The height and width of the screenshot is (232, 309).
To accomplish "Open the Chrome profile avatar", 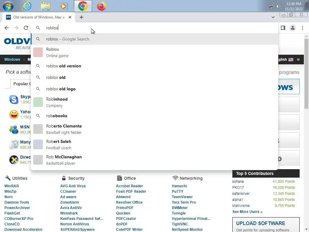I will coord(293,28).
